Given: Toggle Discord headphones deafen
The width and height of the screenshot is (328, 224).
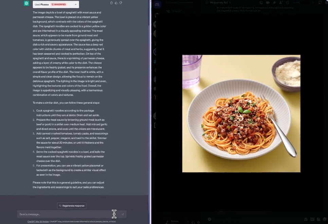Looking at the screenshot, I should 193,222.
